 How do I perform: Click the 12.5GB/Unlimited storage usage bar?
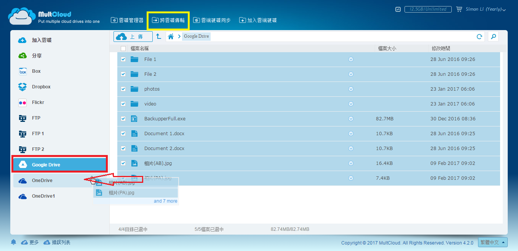click(428, 9)
